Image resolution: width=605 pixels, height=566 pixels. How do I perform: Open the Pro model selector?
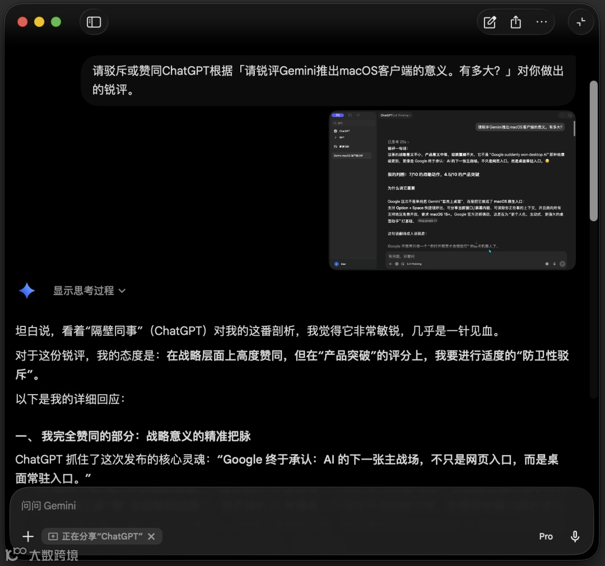coord(546,536)
